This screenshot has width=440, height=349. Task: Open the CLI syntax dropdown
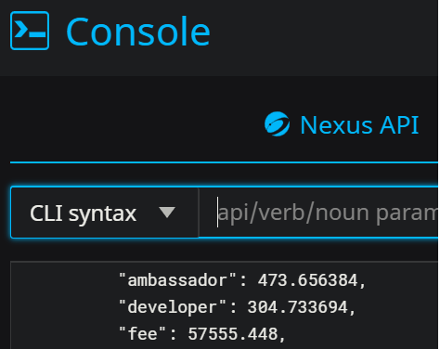point(104,213)
